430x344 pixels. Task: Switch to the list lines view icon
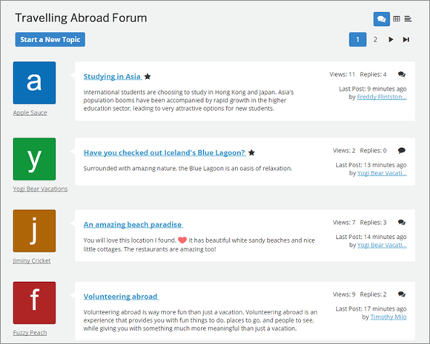(x=408, y=19)
